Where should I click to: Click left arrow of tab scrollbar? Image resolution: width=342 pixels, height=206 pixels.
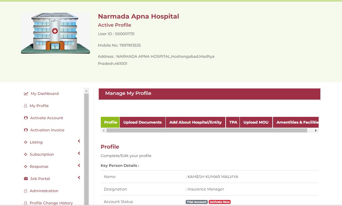104,130
